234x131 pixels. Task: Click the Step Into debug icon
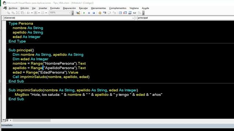105,13
